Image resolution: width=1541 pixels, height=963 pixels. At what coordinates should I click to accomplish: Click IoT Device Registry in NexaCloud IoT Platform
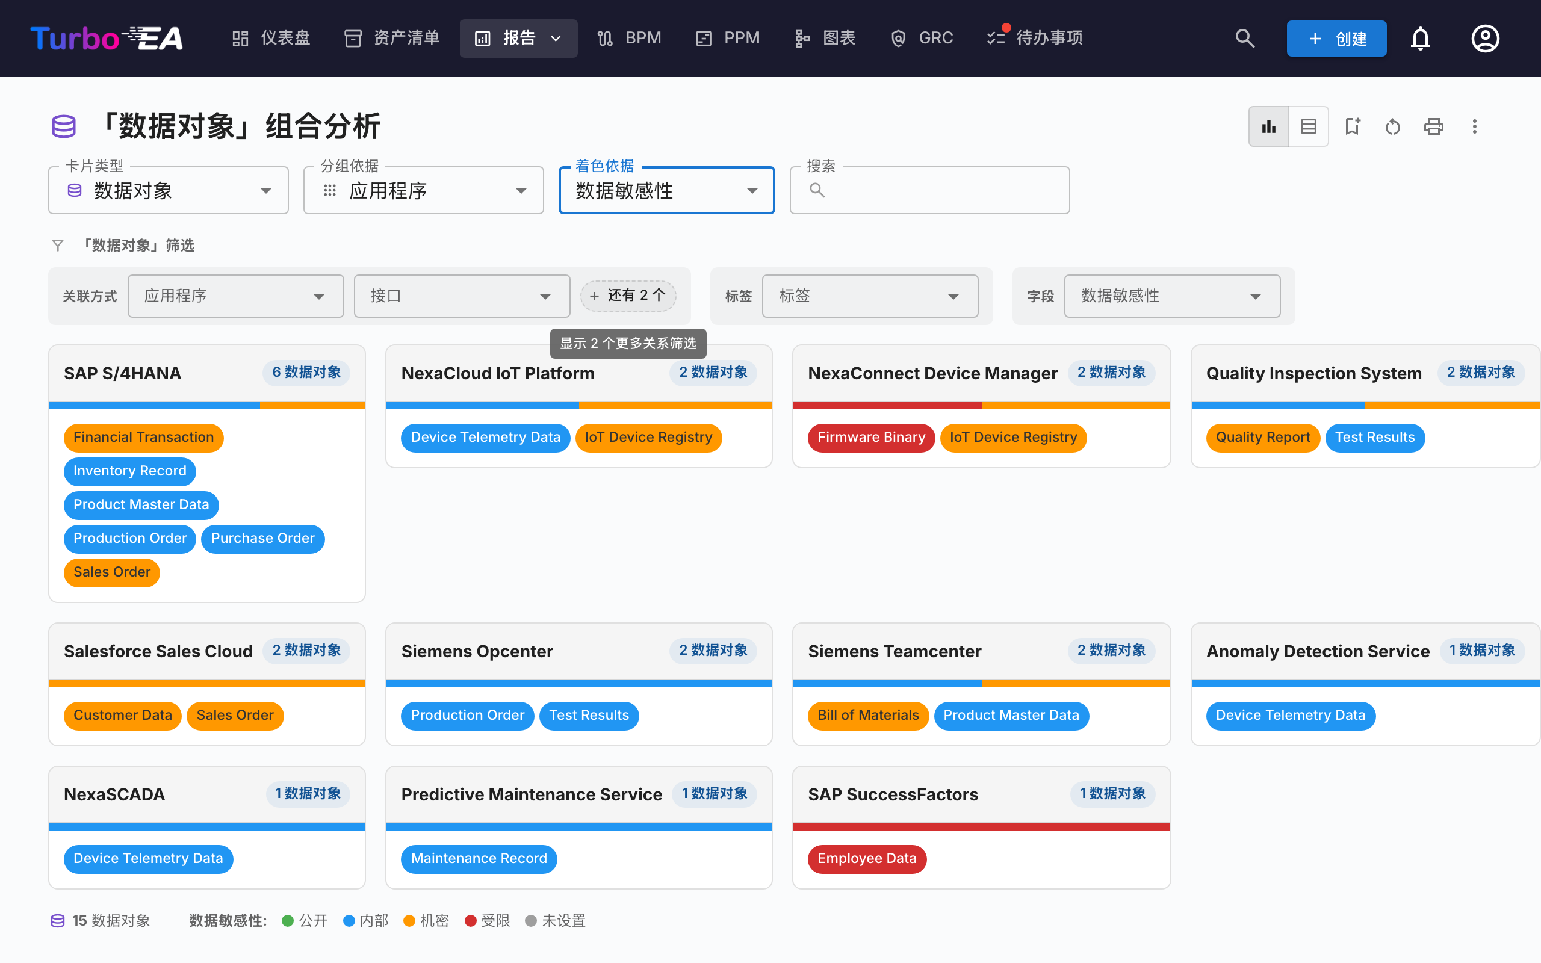click(x=648, y=438)
